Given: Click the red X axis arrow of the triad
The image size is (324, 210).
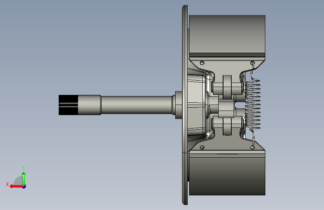Looking at the screenshot, I should point(16,186).
